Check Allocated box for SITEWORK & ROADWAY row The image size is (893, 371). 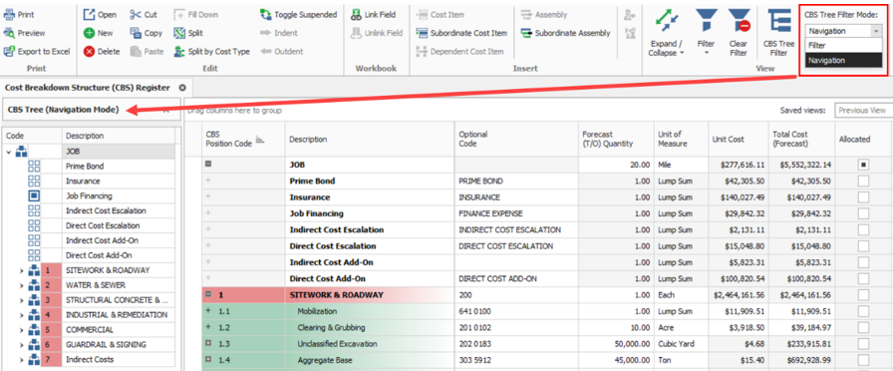pyautogui.click(x=863, y=295)
